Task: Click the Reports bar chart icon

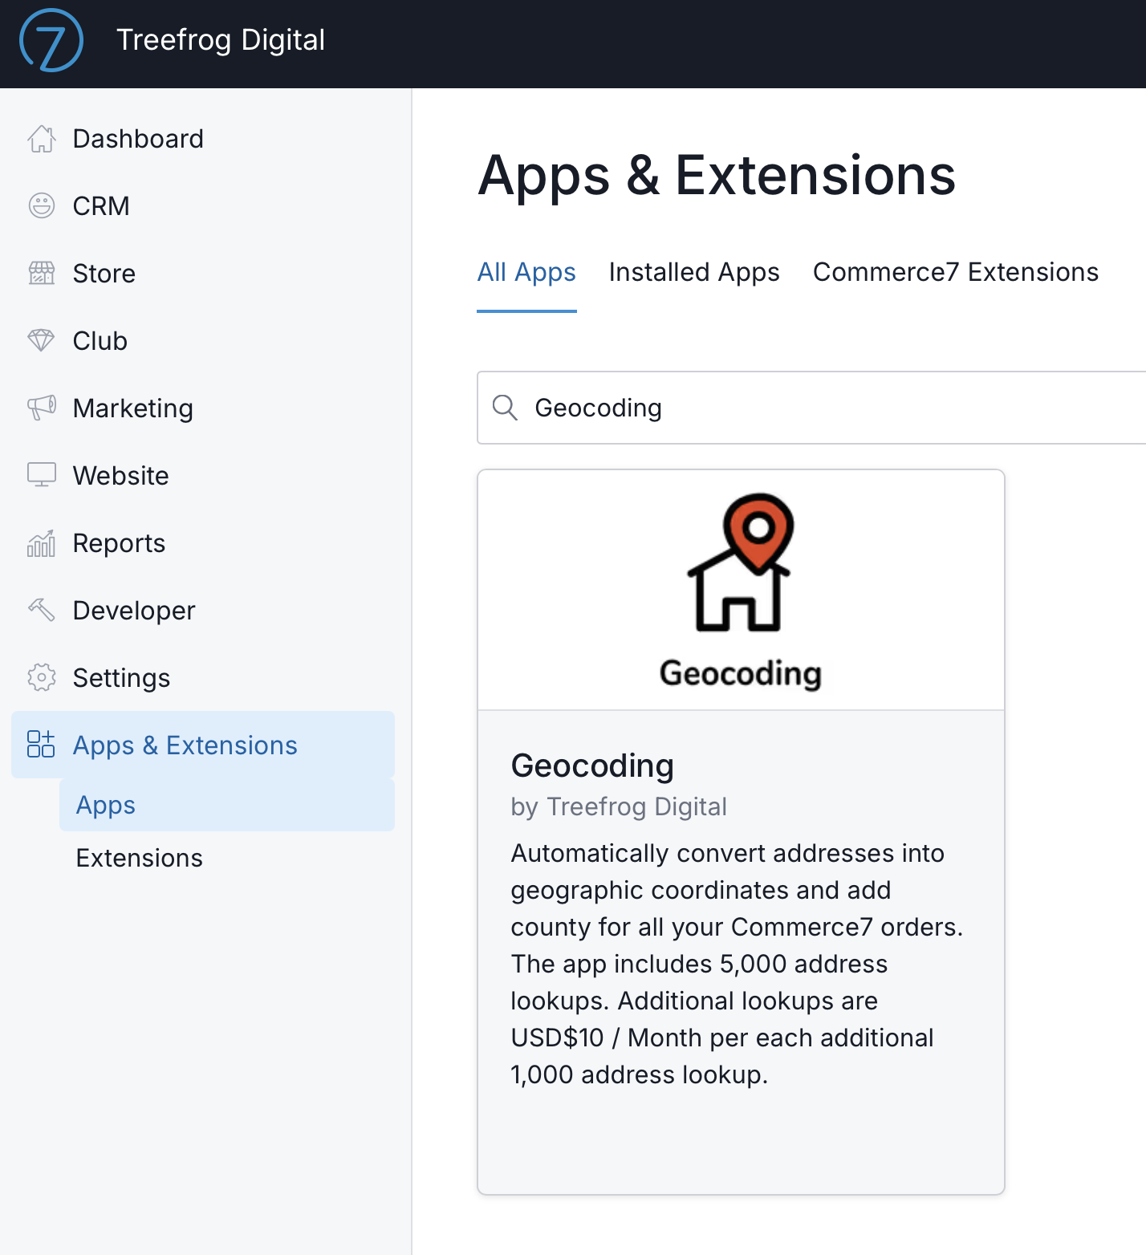Action: (42, 543)
